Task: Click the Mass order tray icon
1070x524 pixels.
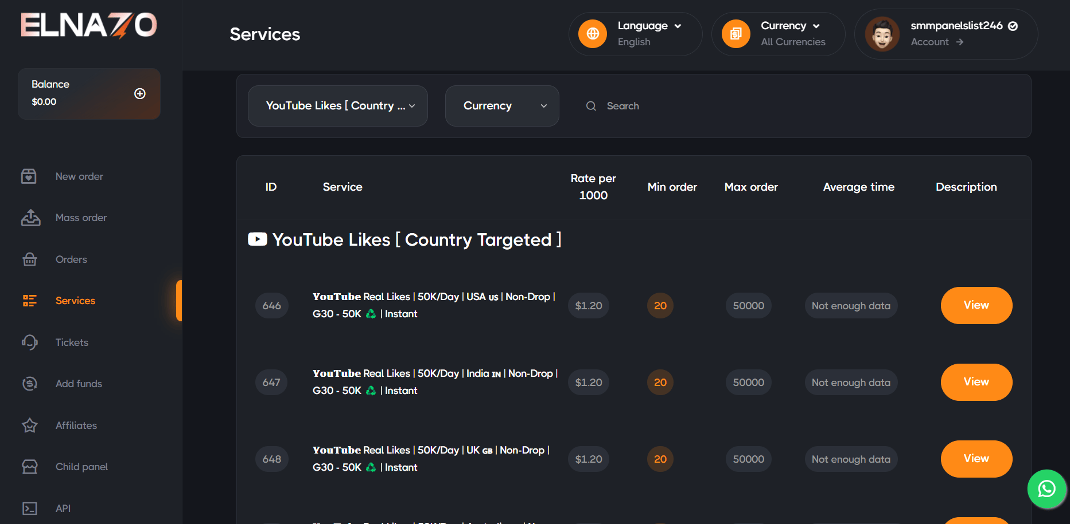Action: (x=30, y=218)
